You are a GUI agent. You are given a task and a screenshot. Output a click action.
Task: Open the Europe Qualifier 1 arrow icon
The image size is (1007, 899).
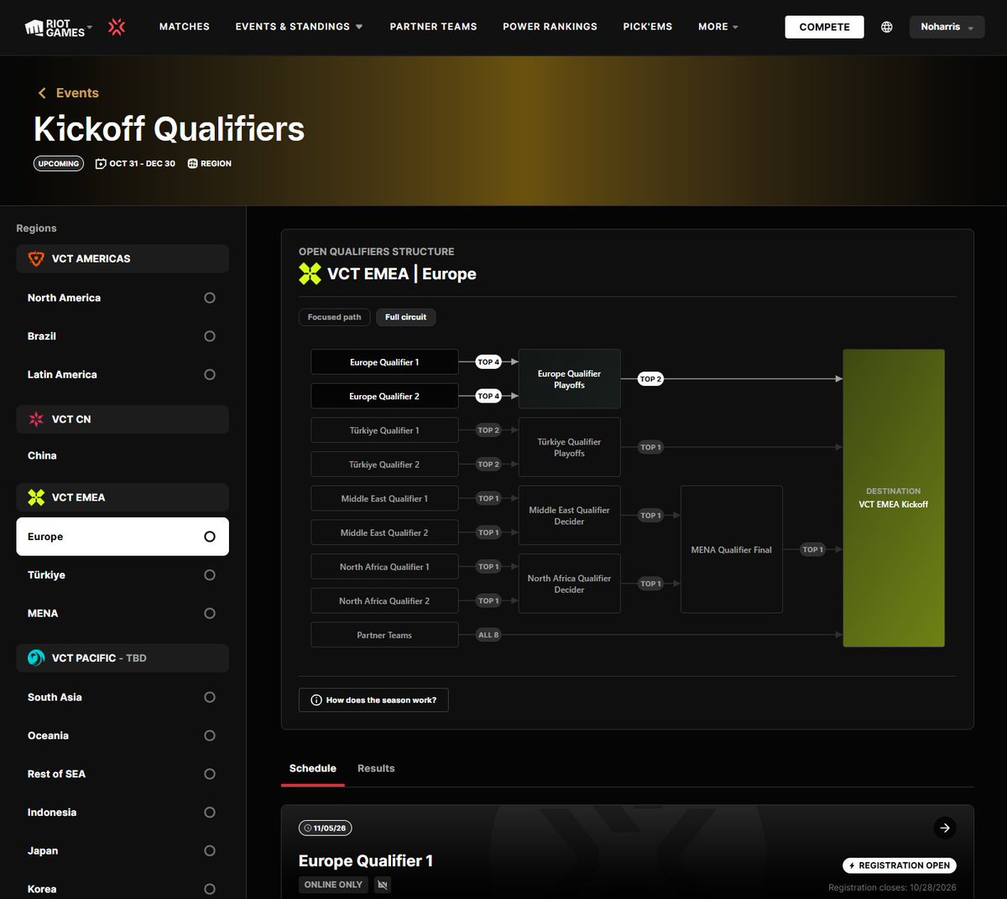click(945, 828)
